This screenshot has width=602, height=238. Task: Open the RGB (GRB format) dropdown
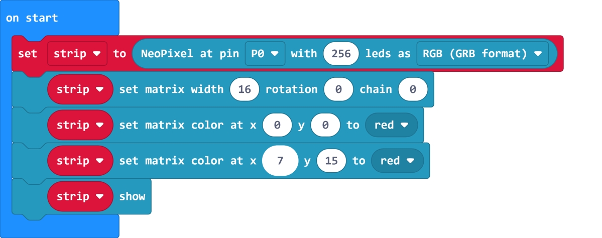[481, 53]
